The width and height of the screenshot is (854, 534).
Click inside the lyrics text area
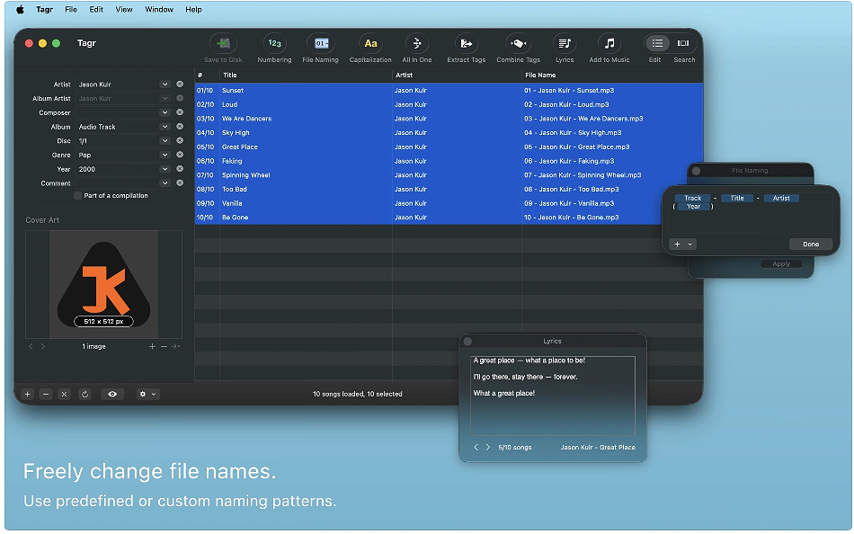tap(553, 396)
